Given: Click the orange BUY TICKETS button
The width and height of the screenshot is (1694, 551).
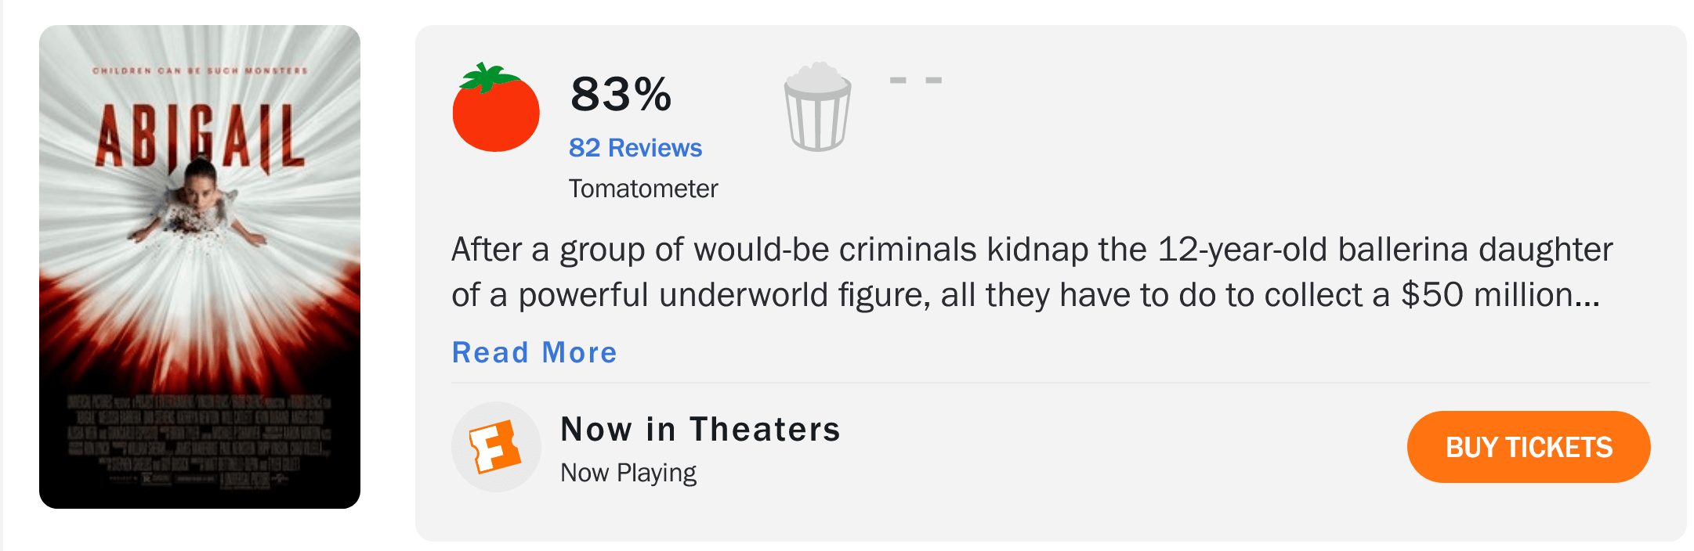Looking at the screenshot, I should coord(1529,447).
